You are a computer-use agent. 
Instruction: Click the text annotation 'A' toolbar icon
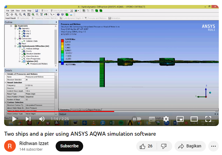tap(72, 11)
